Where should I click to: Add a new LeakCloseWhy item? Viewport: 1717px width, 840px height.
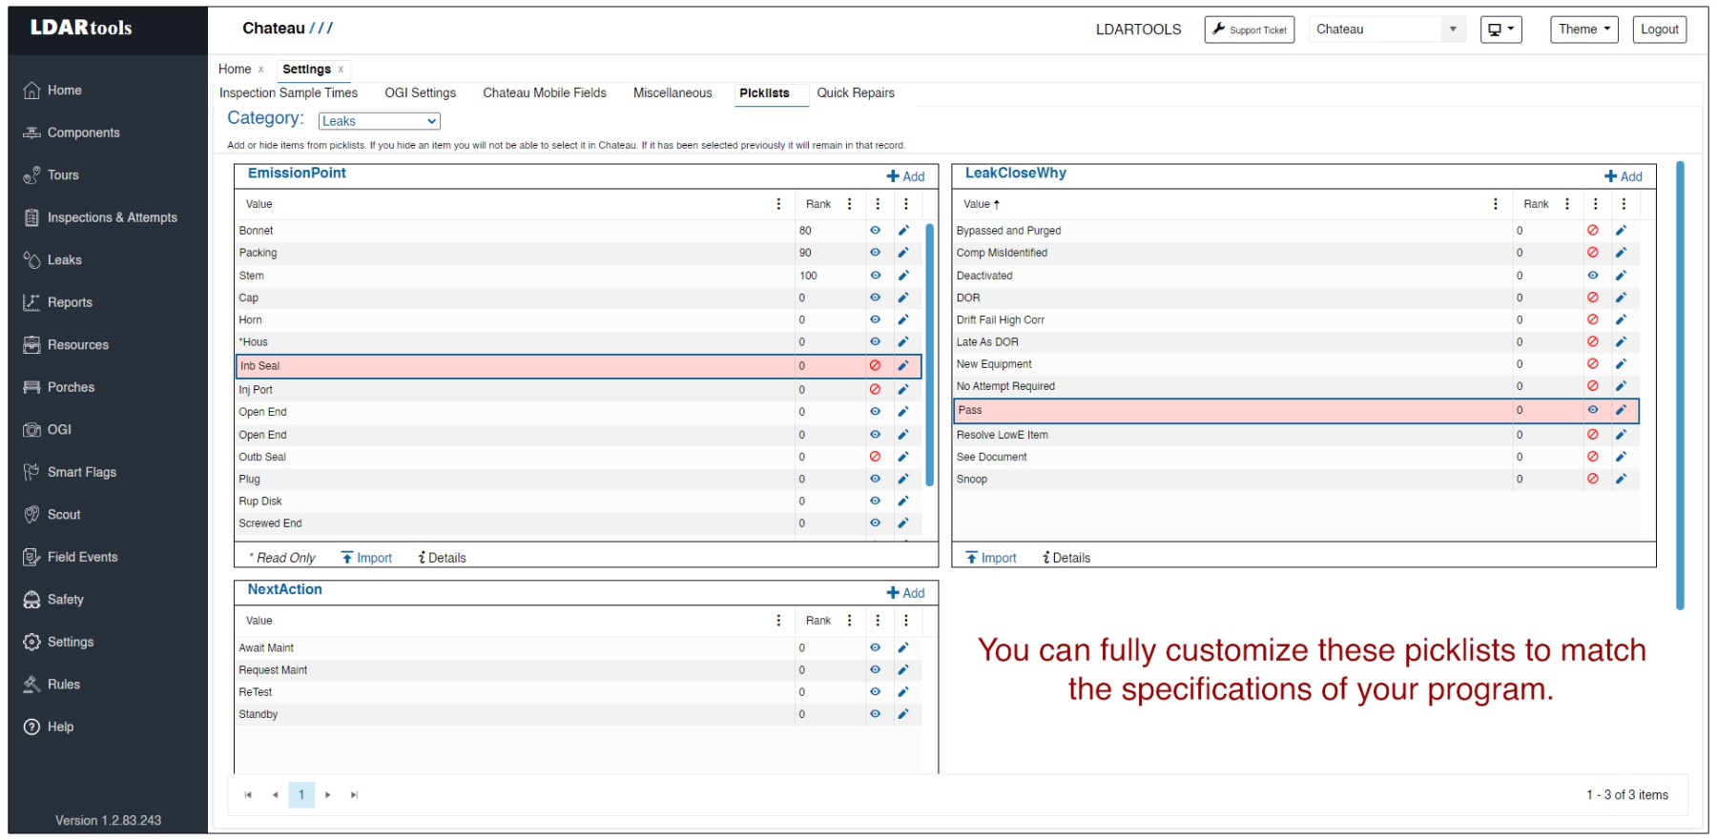[1623, 176]
